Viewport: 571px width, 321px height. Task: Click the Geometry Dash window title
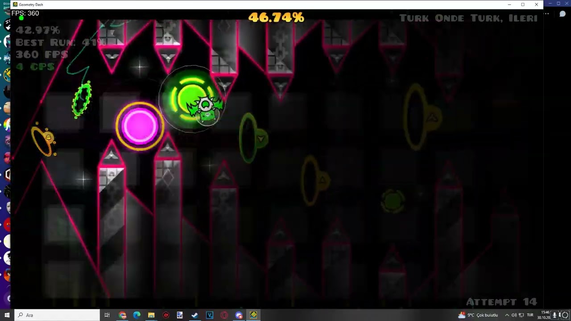click(31, 4)
